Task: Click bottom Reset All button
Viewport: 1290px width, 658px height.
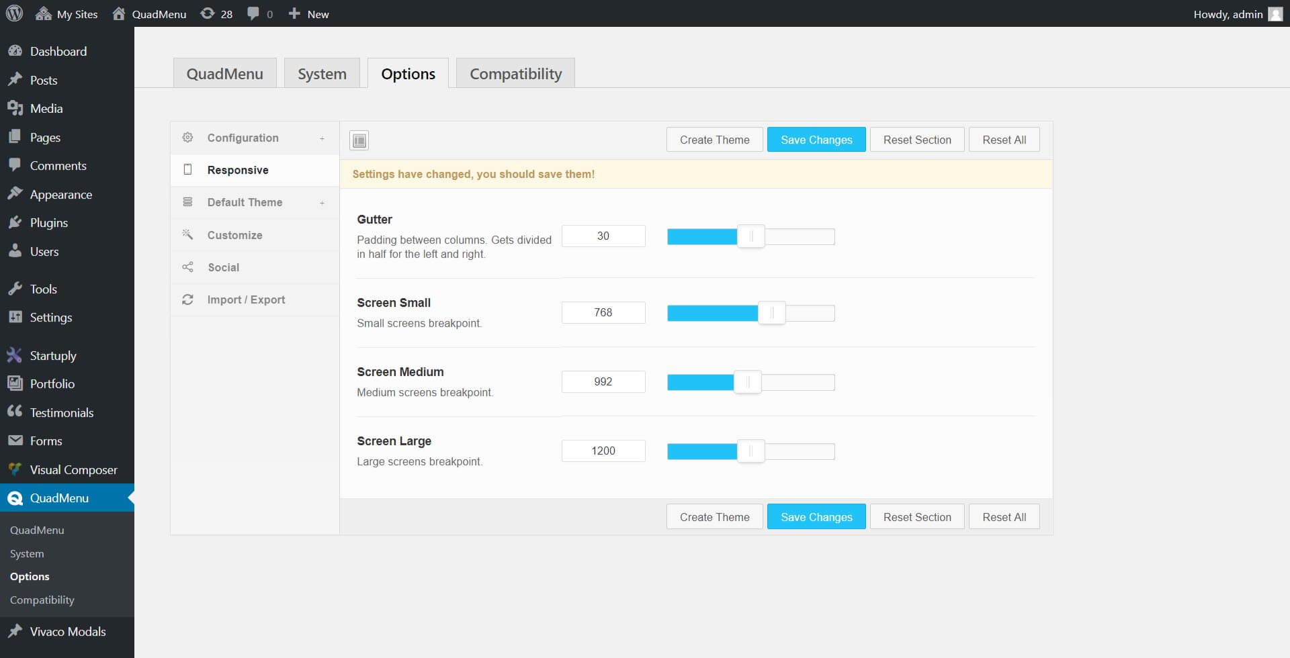Action: click(x=1004, y=517)
